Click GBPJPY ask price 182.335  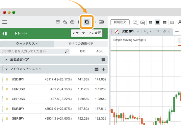[100, 119]
